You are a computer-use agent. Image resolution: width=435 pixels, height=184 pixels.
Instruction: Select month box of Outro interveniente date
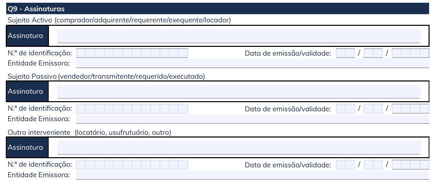(x=373, y=165)
